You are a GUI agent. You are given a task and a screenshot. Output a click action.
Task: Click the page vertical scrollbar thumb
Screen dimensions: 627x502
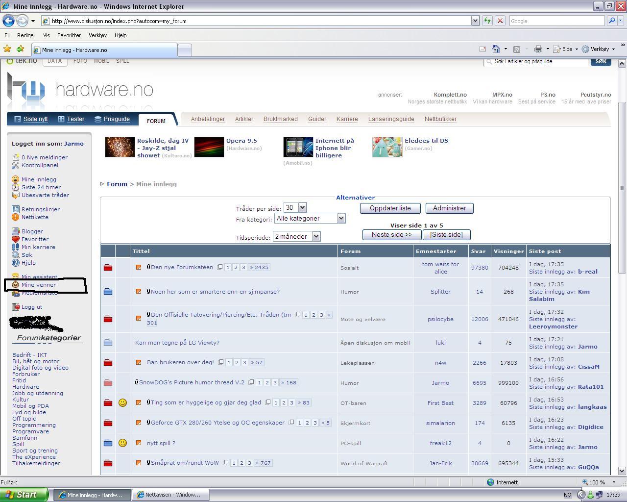[622, 187]
